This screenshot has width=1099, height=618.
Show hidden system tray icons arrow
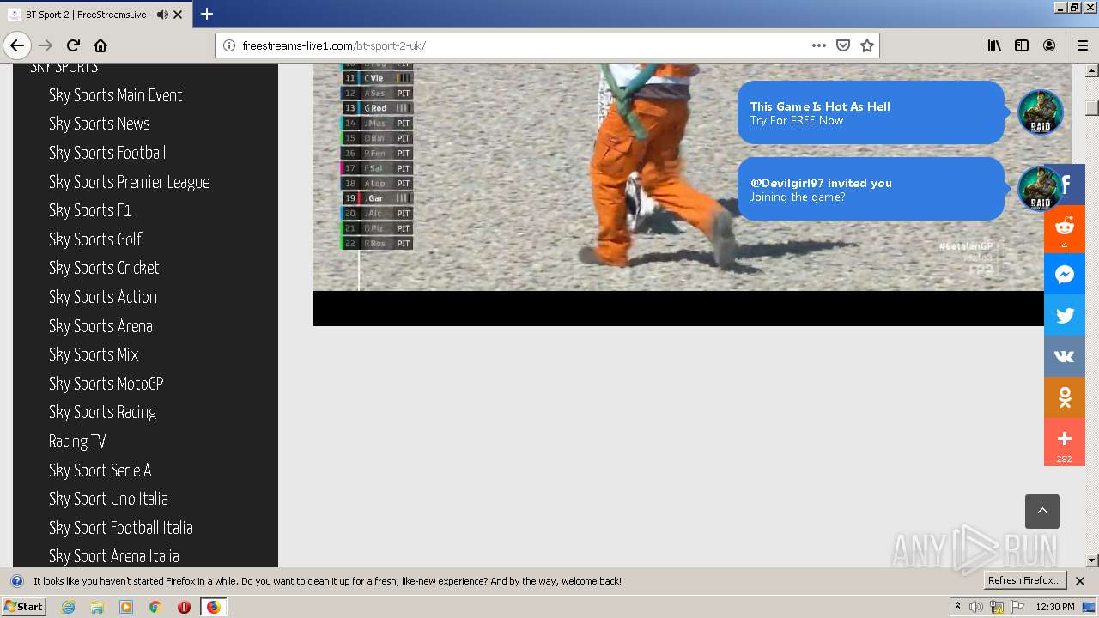tap(957, 607)
